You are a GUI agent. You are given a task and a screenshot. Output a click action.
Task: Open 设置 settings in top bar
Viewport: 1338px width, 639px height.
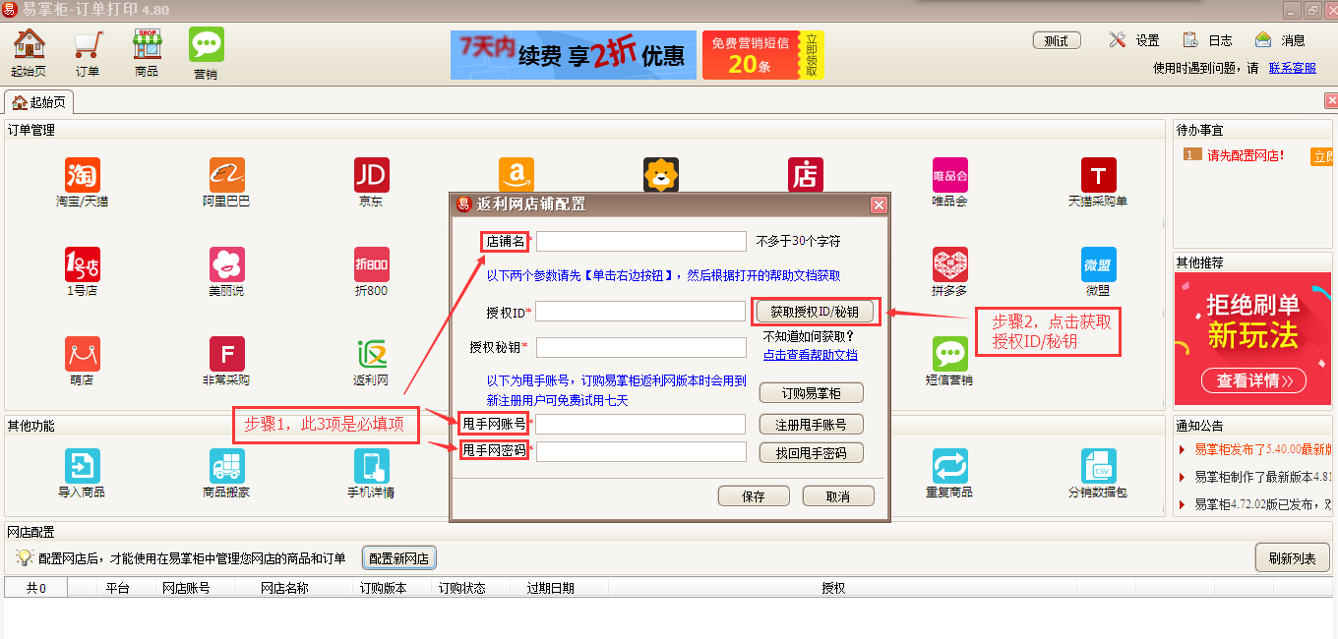pyautogui.click(x=1134, y=40)
